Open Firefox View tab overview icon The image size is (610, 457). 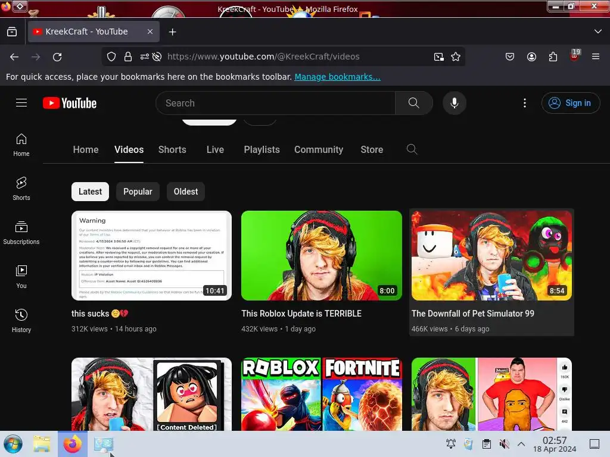(x=12, y=32)
